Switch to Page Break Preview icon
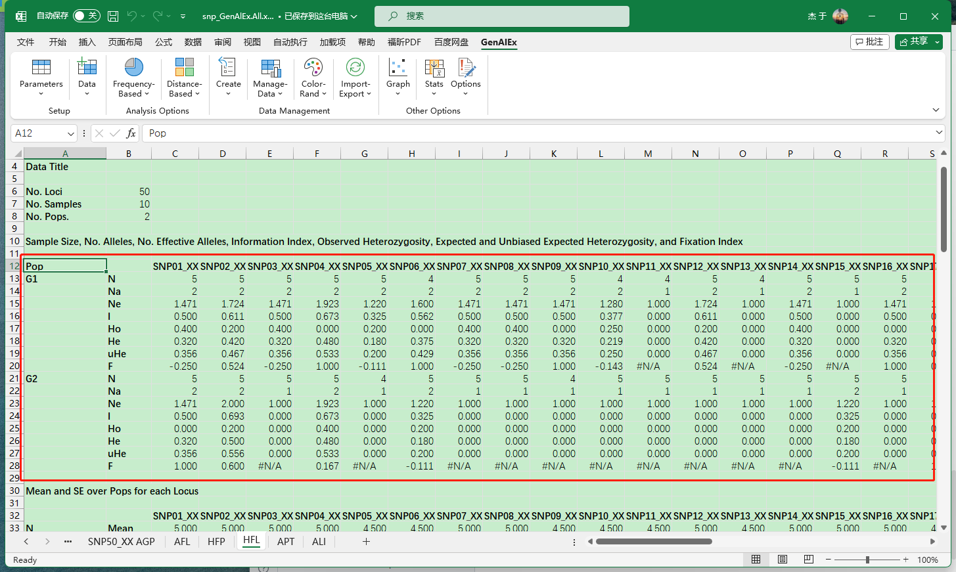The width and height of the screenshot is (956, 572). click(x=809, y=560)
